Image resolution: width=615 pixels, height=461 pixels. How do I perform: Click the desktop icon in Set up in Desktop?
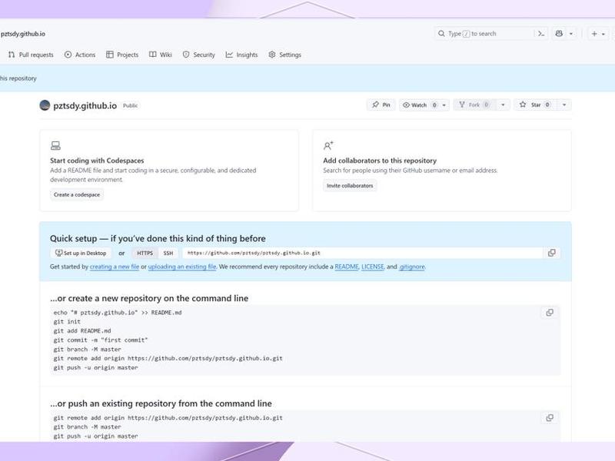pos(59,253)
